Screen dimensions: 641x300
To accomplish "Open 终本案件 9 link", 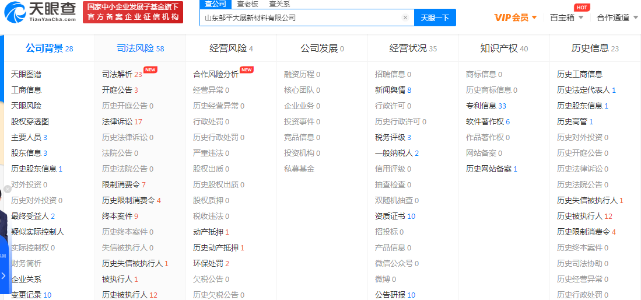I will click(x=120, y=216).
